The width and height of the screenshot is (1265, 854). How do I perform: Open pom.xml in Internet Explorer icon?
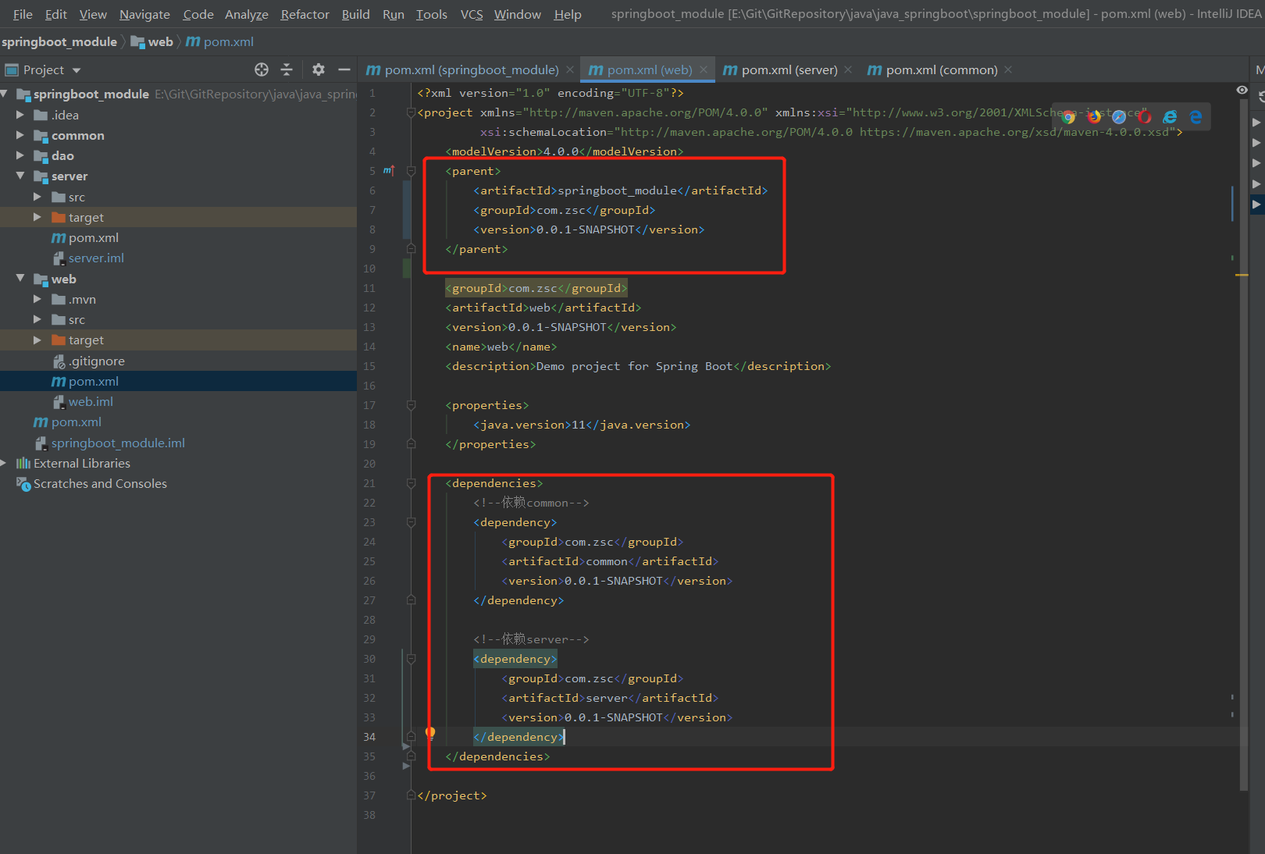tap(1170, 117)
